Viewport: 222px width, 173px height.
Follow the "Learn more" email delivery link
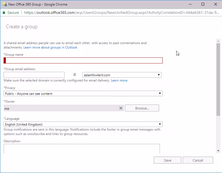point(119,80)
